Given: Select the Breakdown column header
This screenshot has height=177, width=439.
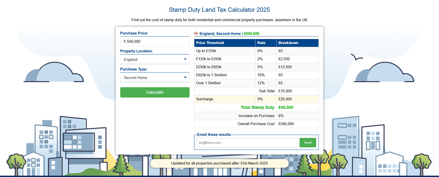Looking at the screenshot, I should [x=297, y=43].
